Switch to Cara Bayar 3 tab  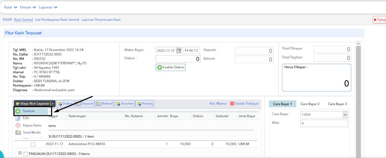tap(337, 104)
